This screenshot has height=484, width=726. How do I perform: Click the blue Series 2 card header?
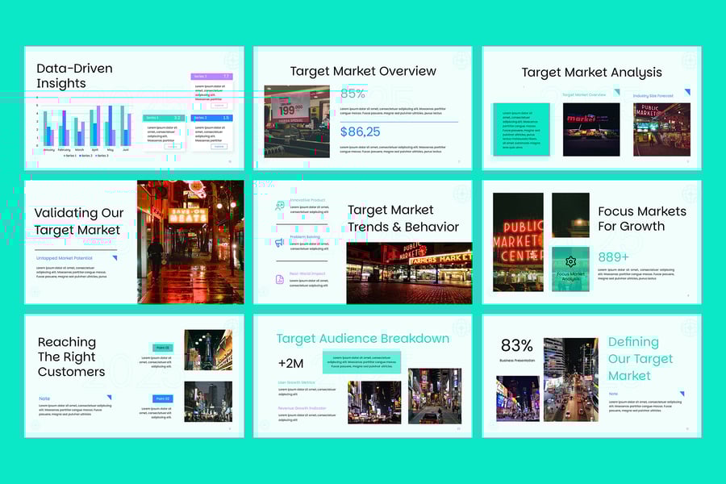(211, 118)
